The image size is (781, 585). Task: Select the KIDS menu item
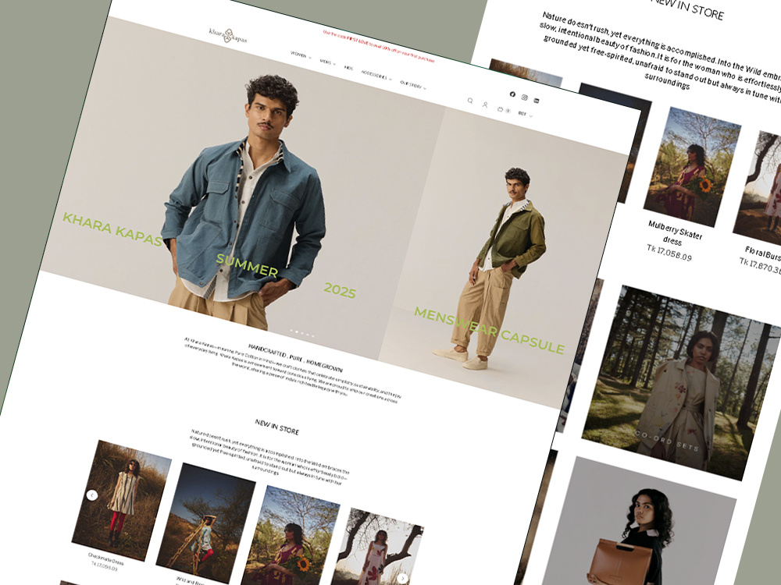point(350,67)
